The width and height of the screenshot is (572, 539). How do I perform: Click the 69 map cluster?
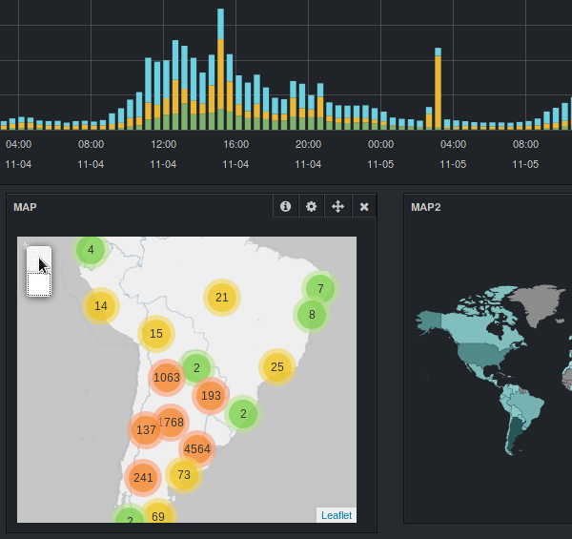(158, 516)
